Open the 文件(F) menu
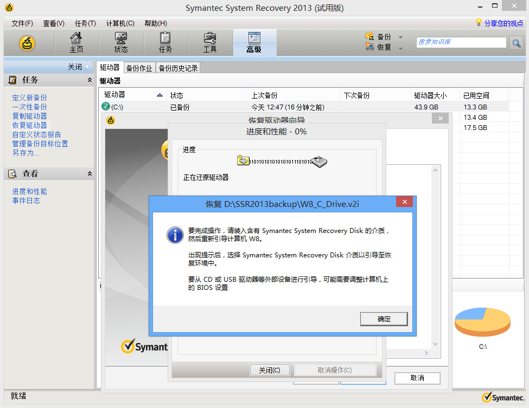The image size is (529, 408). point(22,23)
